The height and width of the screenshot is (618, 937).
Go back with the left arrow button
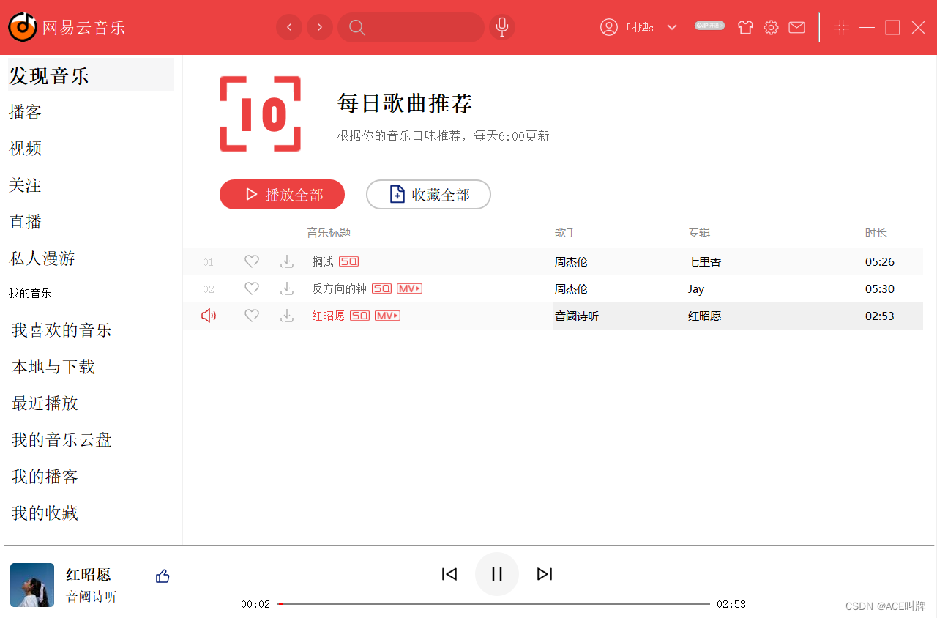289,27
